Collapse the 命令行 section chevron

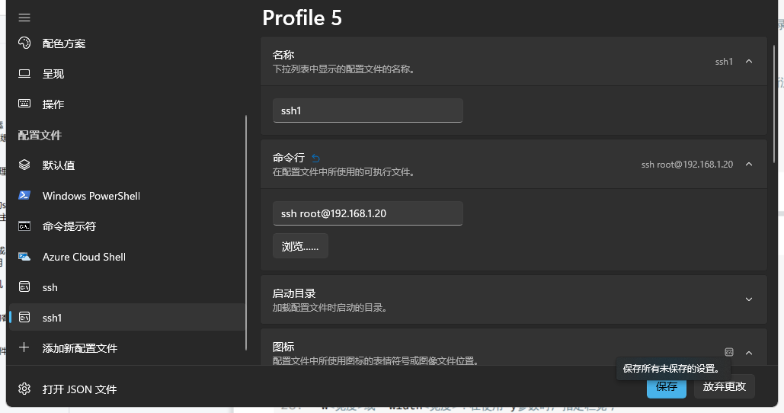click(x=748, y=164)
